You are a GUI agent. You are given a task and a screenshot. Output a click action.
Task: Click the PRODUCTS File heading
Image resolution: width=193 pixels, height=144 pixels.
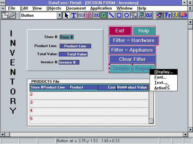pyautogui.click(x=45, y=82)
